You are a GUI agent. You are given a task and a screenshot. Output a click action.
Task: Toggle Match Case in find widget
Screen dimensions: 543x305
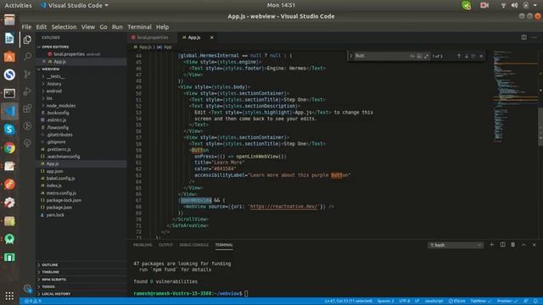coord(412,56)
